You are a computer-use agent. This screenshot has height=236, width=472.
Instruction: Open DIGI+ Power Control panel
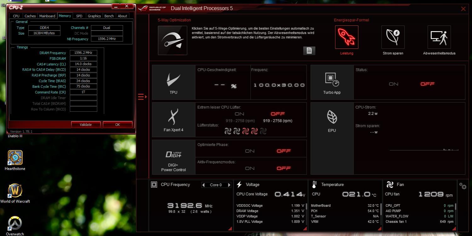(173, 157)
